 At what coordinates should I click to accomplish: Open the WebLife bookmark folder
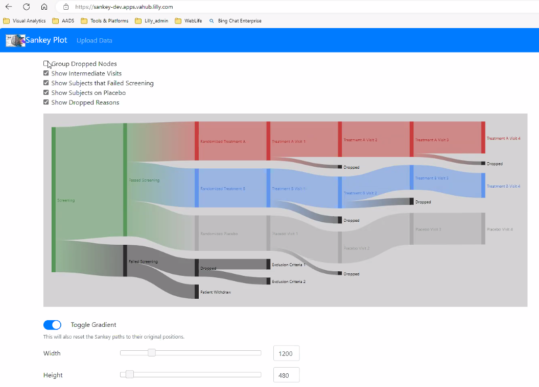pos(189,21)
